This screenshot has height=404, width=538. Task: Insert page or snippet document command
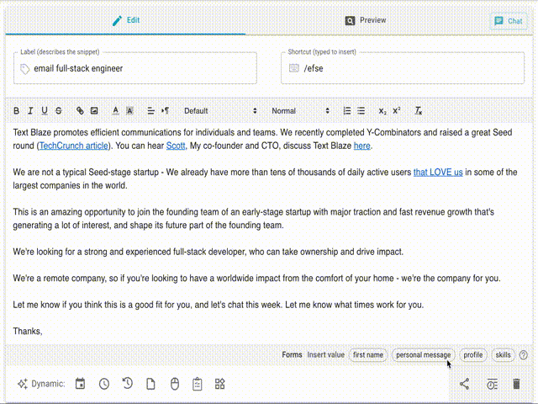point(150,384)
